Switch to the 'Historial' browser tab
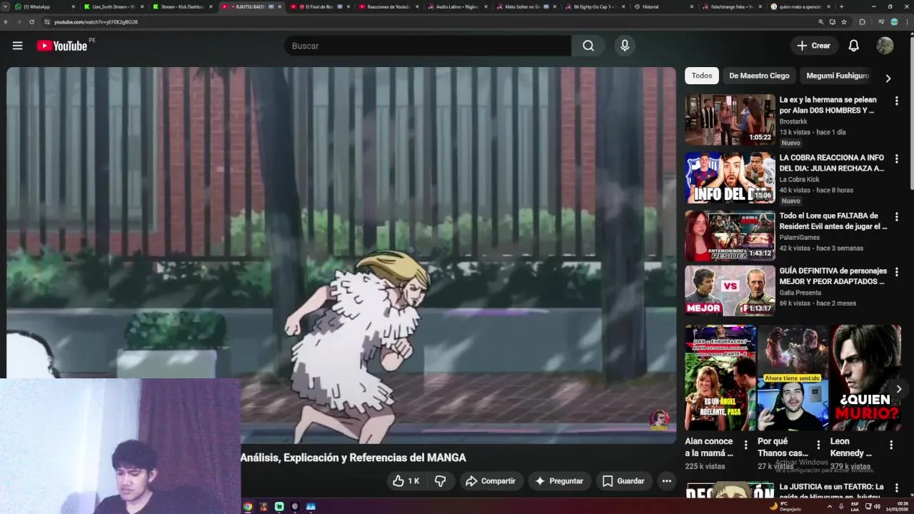Image resolution: width=914 pixels, height=514 pixels. (664, 6)
